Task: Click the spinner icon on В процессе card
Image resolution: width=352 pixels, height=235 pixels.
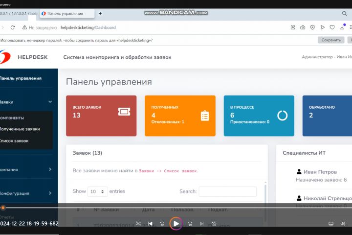Action: 282,116
